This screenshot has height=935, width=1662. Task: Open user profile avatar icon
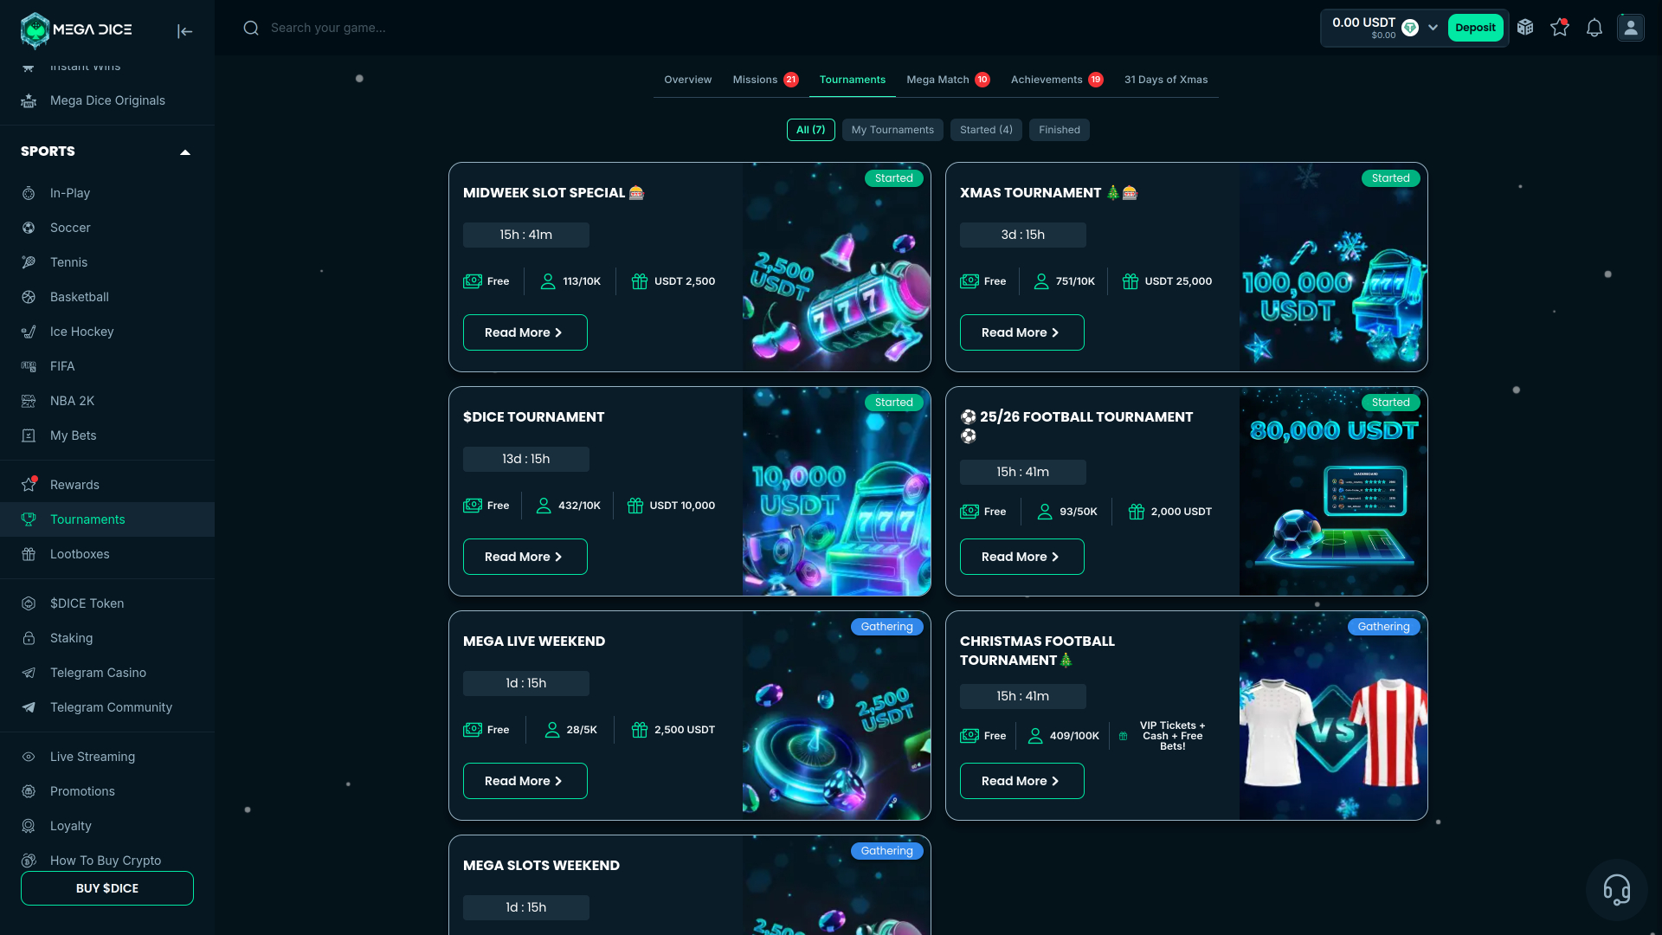coord(1630,28)
